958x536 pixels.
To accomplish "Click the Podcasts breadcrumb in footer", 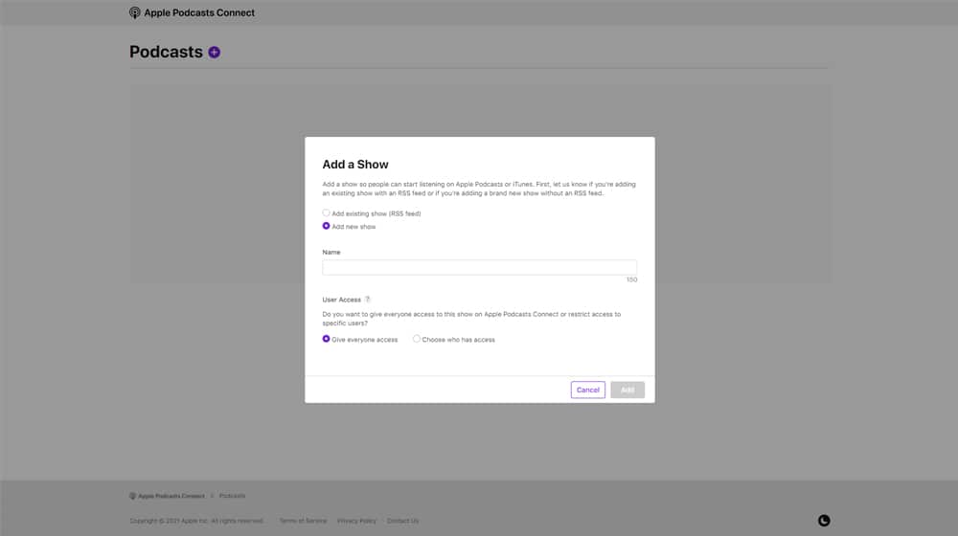I will click(x=232, y=497).
